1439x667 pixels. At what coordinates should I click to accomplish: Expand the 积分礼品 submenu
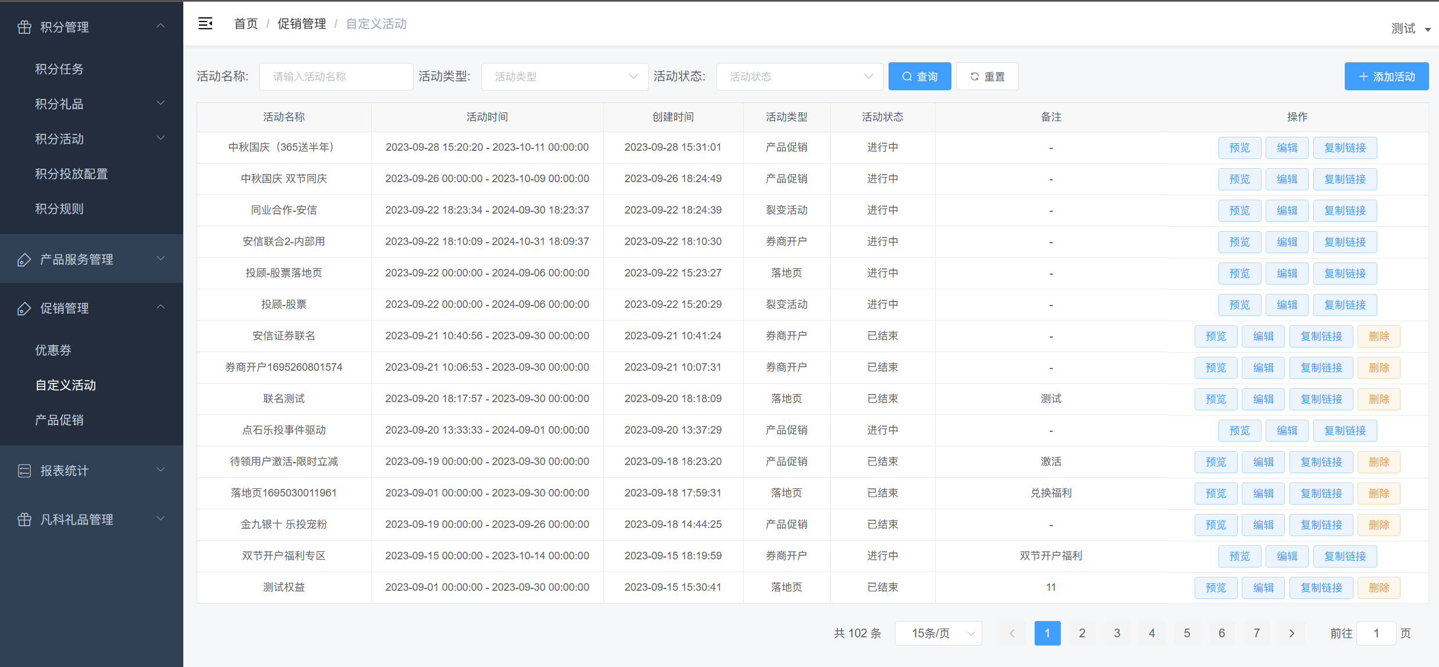pyautogui.click(x=161, y=103)
